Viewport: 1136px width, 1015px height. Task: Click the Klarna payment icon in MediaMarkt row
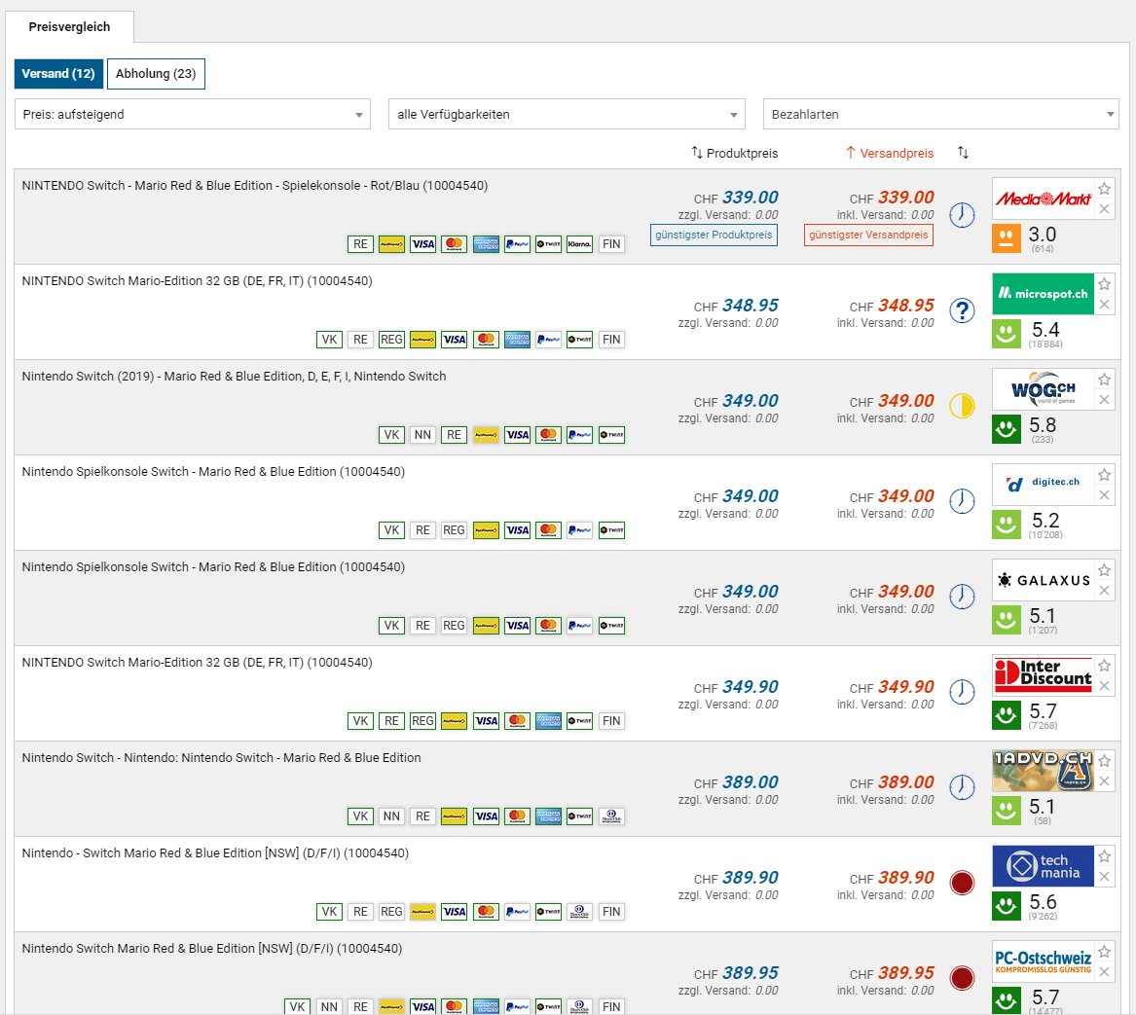579,244
